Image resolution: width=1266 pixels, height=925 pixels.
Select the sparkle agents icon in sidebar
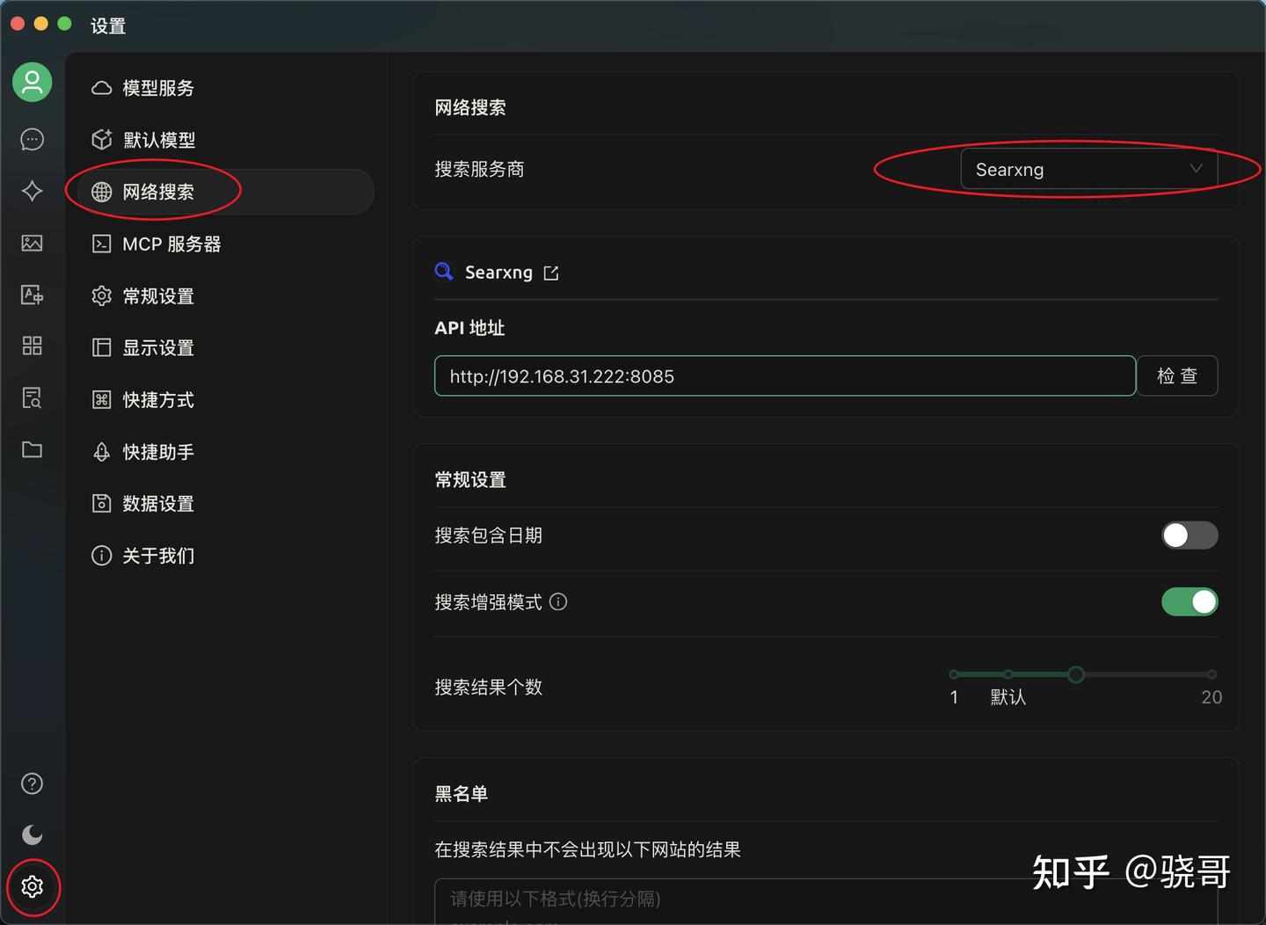(x=32, y=191)
